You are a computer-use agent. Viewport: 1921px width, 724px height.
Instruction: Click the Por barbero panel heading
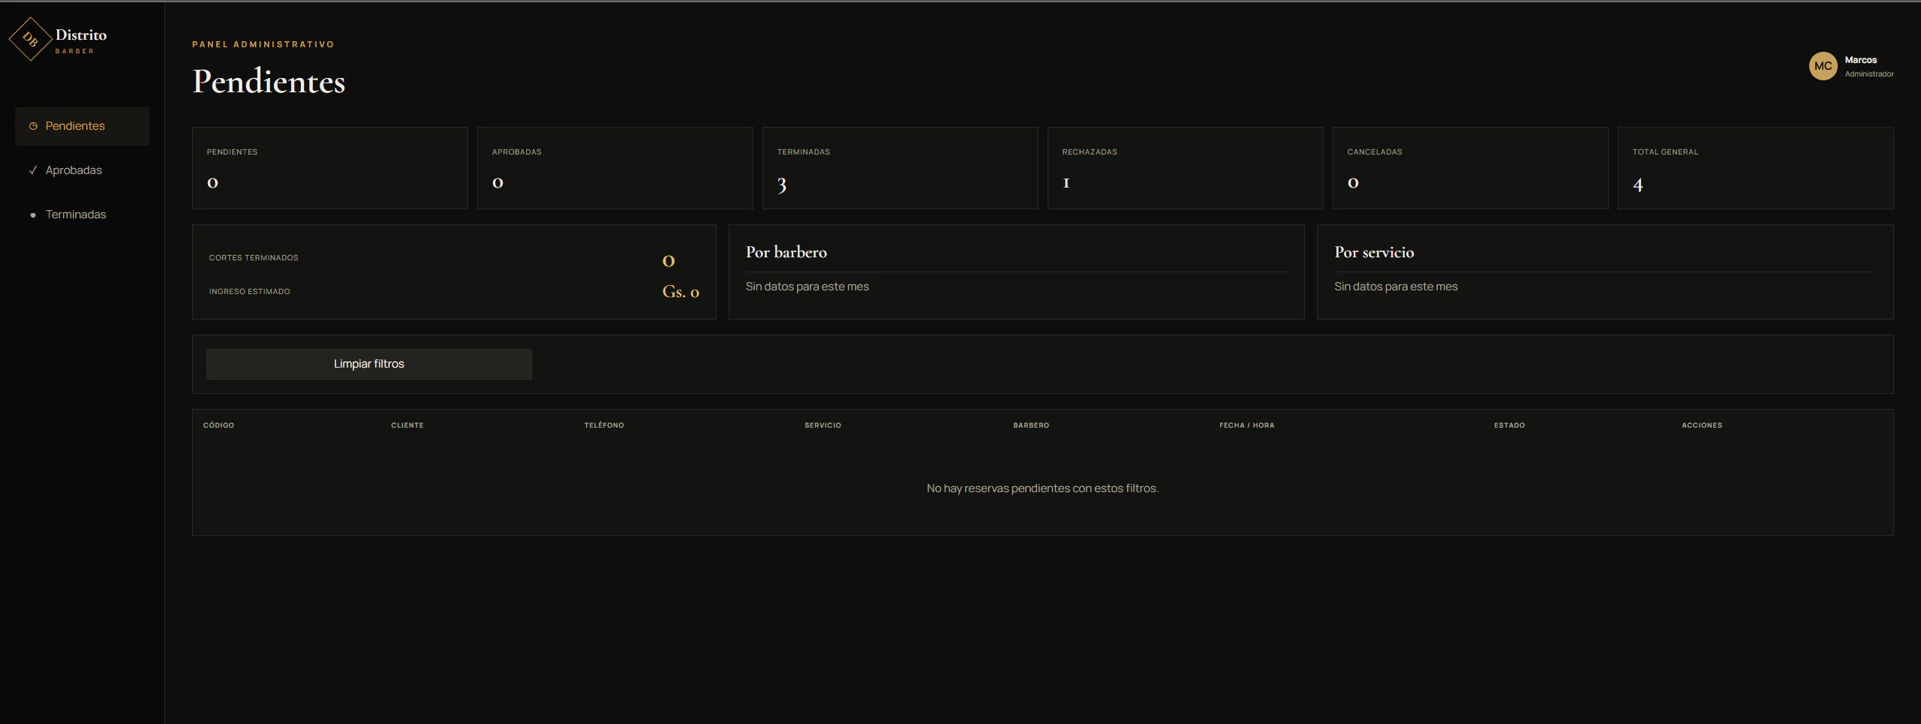click(x=786, y=252)
